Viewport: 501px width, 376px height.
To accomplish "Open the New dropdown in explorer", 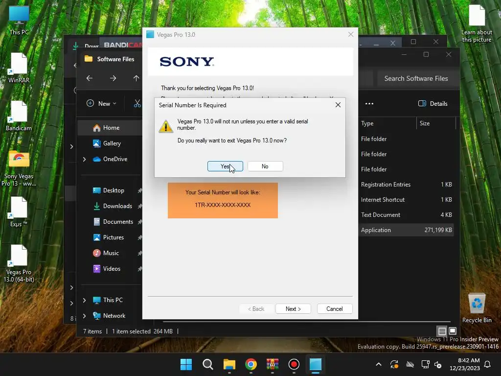I will click(102, 104).
